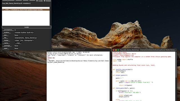Click the '#Adding Rounds and calculating final score' comment
This screenshot has width=180, height=101.
click(134, 65)
